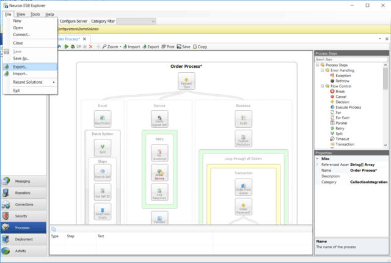Select the Exception step in Process Steps
The height and width of the screenshot is (263, 391).
[x=341, y=76]
